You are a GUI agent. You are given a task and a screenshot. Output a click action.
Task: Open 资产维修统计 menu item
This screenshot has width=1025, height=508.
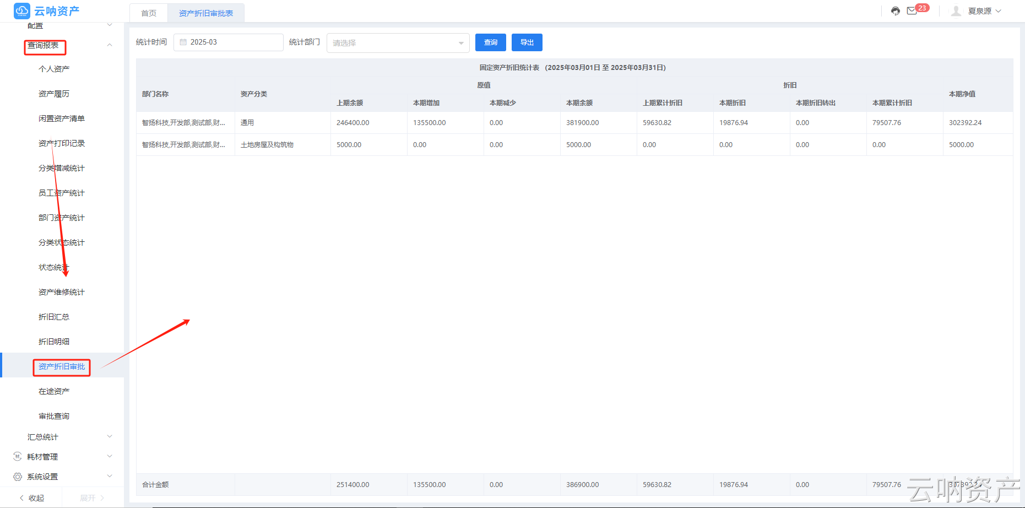click(x=62, y=292)
